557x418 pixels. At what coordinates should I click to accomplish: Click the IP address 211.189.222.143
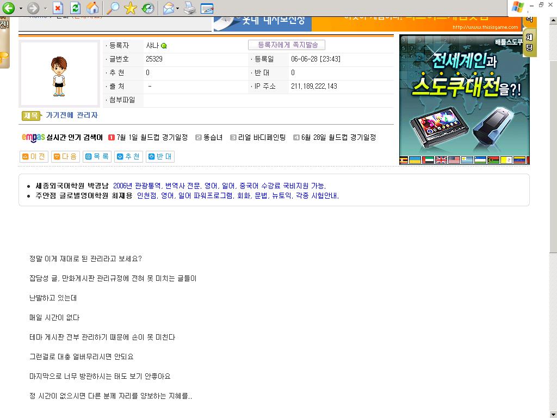coord(314,87)
